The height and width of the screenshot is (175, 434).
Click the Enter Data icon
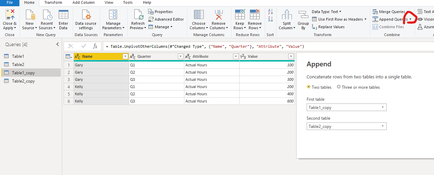(63, 15)
